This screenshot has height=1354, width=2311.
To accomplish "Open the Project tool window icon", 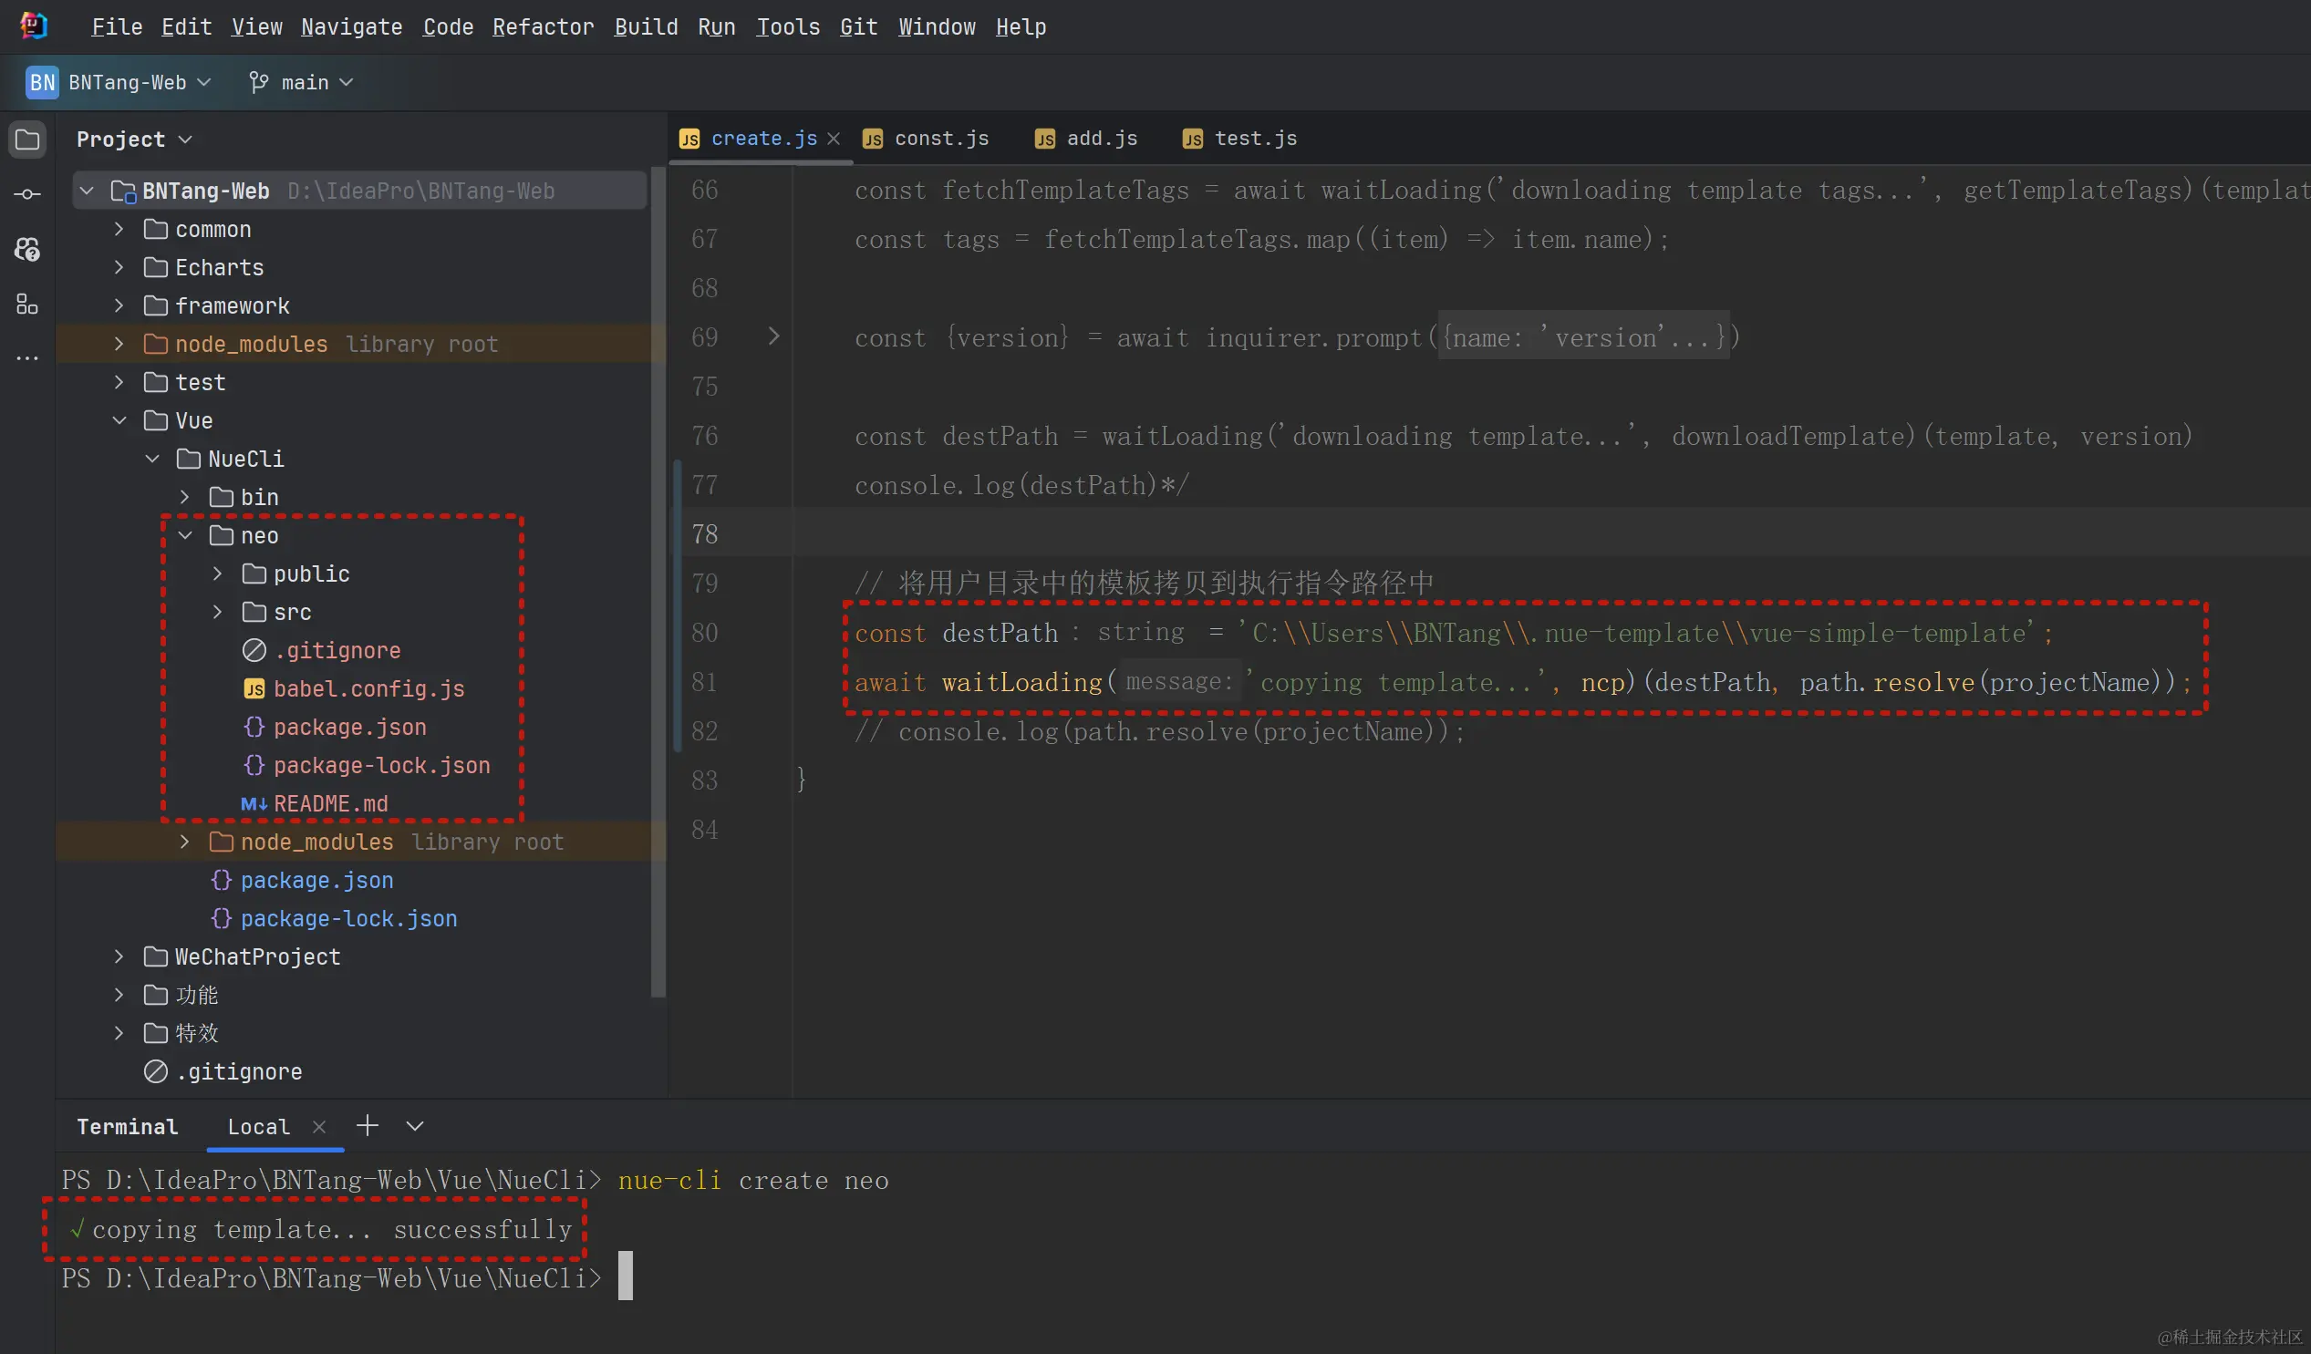I will [27, 140].
